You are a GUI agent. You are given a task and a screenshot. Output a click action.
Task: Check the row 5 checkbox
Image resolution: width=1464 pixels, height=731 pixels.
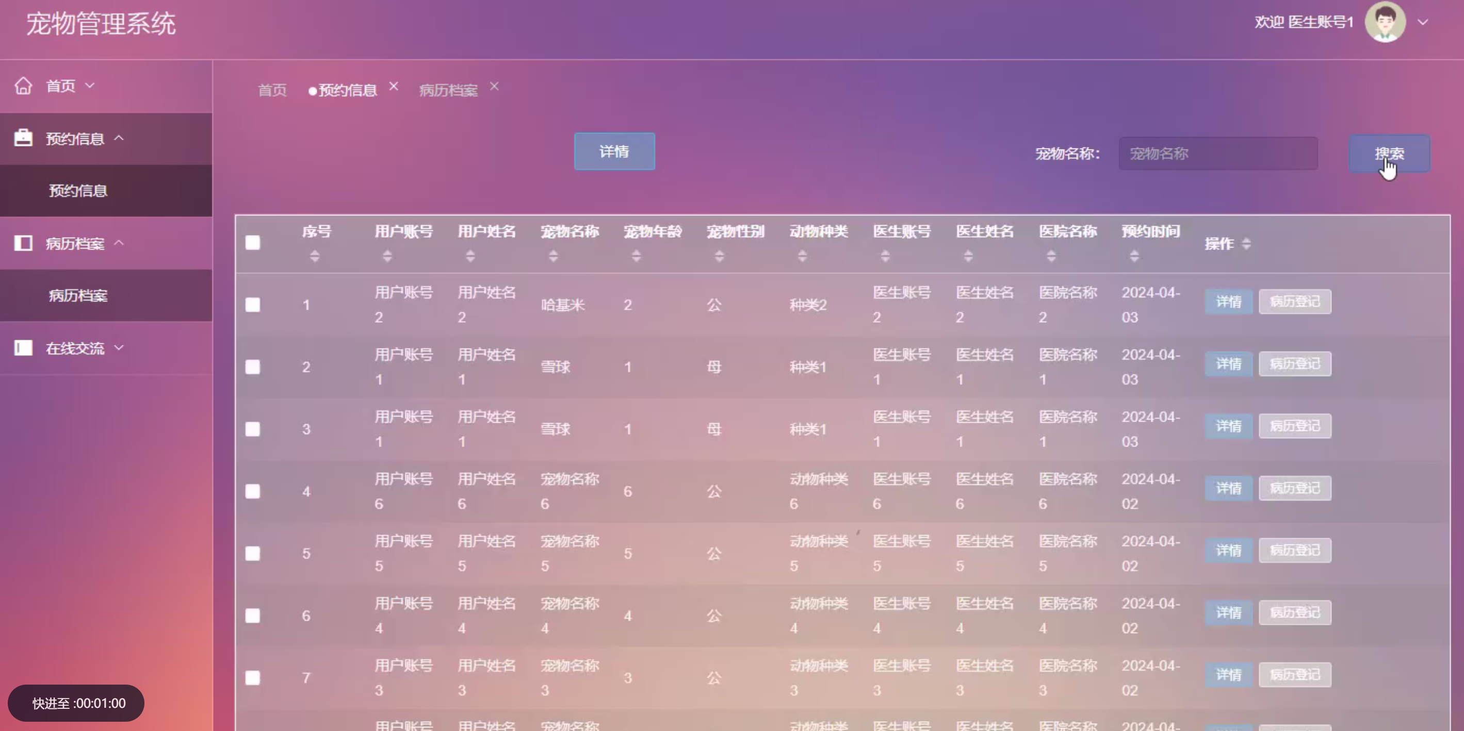coord(252,554)
